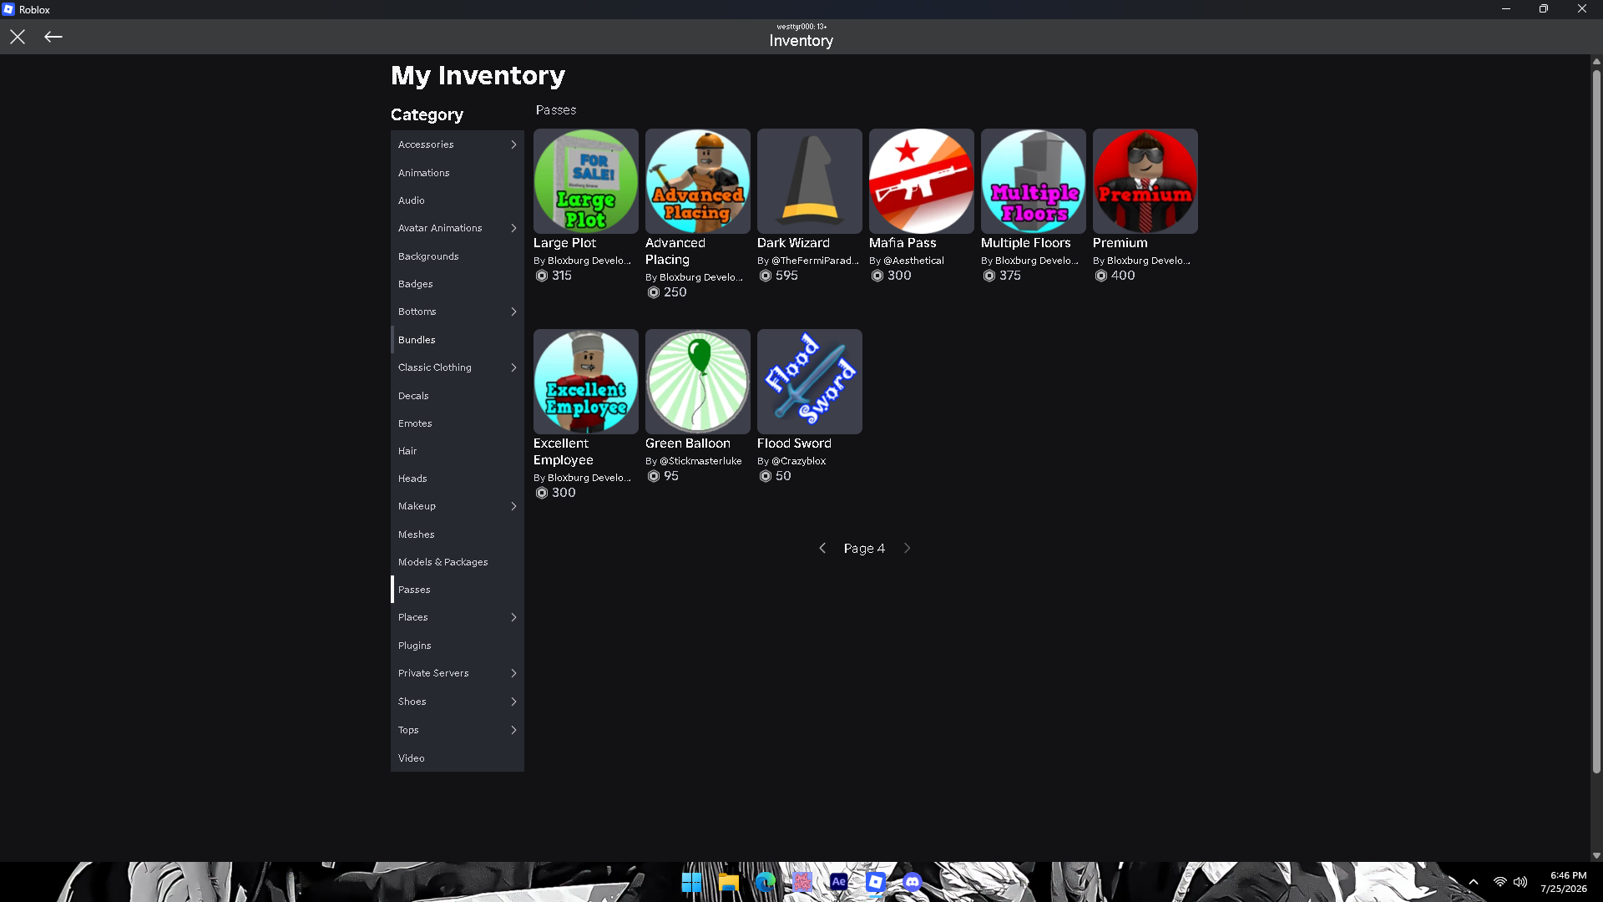Select the Heads category
Image resolution: width=1603 pixels, height=902 pixels.
pos(458,479)
